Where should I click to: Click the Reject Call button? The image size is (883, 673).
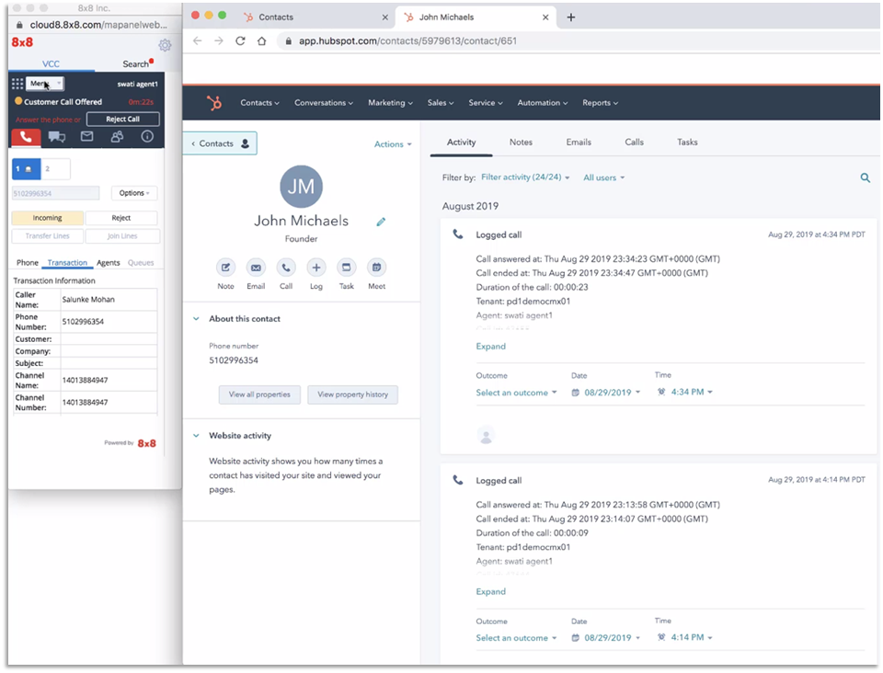pos(122,120)
